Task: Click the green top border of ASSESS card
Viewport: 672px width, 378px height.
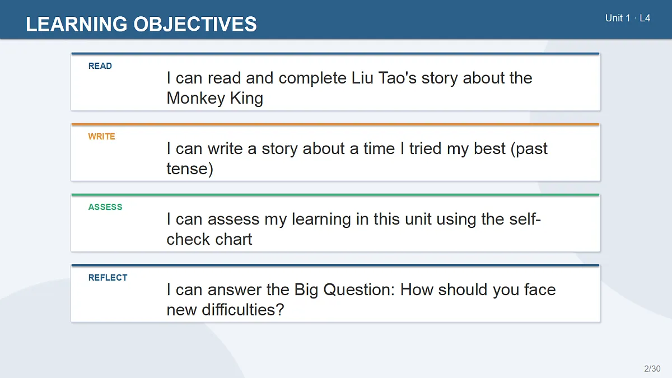Action: (x=335, y=195)
